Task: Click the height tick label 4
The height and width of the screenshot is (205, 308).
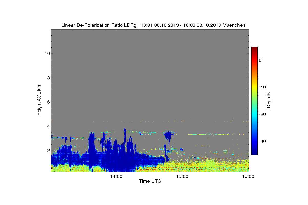Action: pyautogui.click(x=48, y=126)
